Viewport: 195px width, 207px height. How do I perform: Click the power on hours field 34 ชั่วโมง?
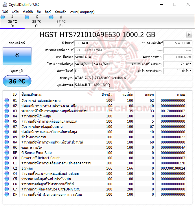coord(178,71)
